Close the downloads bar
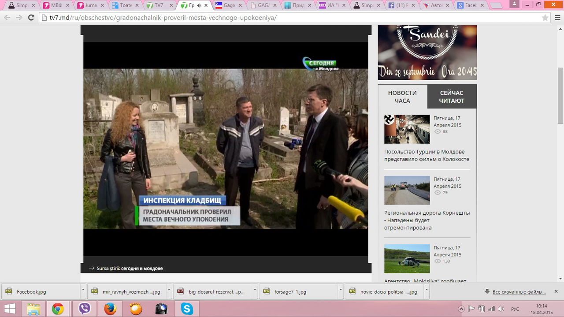The image size is (564, 317). tap(556, 291)
